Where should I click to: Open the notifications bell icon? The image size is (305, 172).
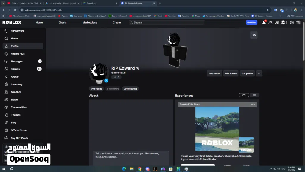pyautogui.click(x=264, y=23)
